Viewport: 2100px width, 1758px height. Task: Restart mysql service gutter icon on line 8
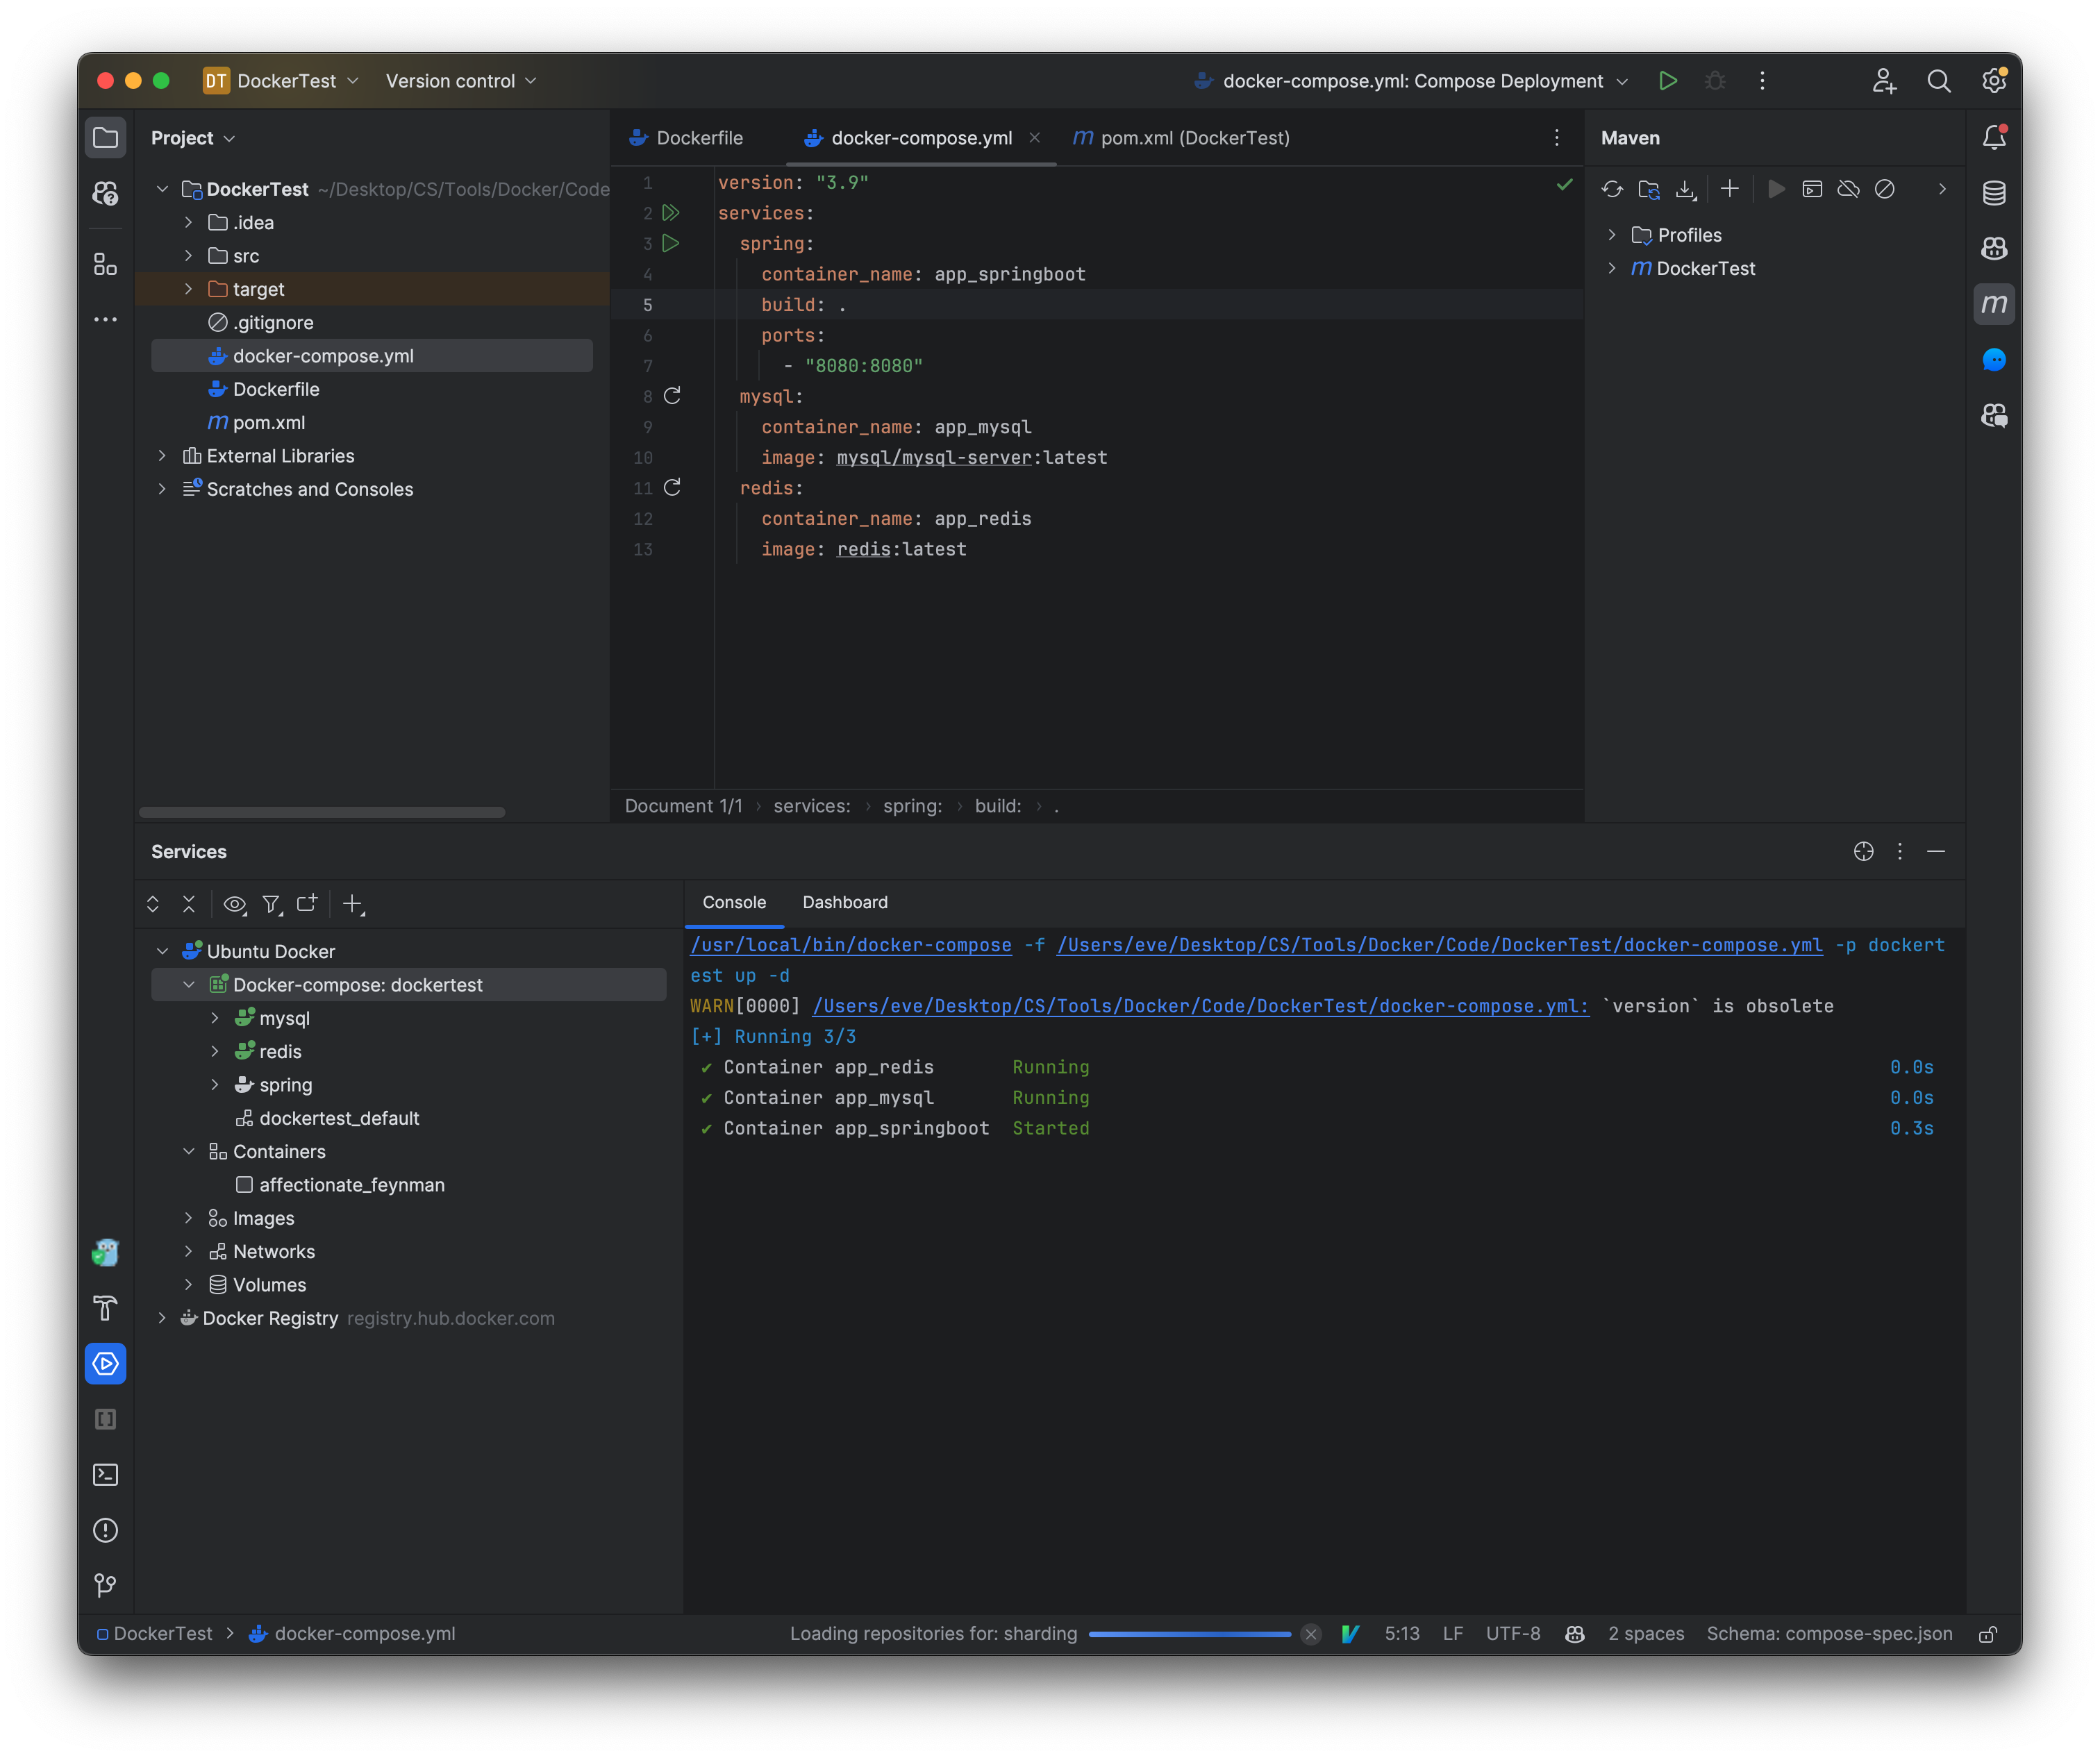pyautogui.click(x=672, y=396)
